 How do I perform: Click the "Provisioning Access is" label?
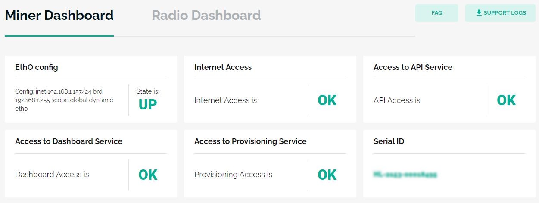tap(233, 175)
